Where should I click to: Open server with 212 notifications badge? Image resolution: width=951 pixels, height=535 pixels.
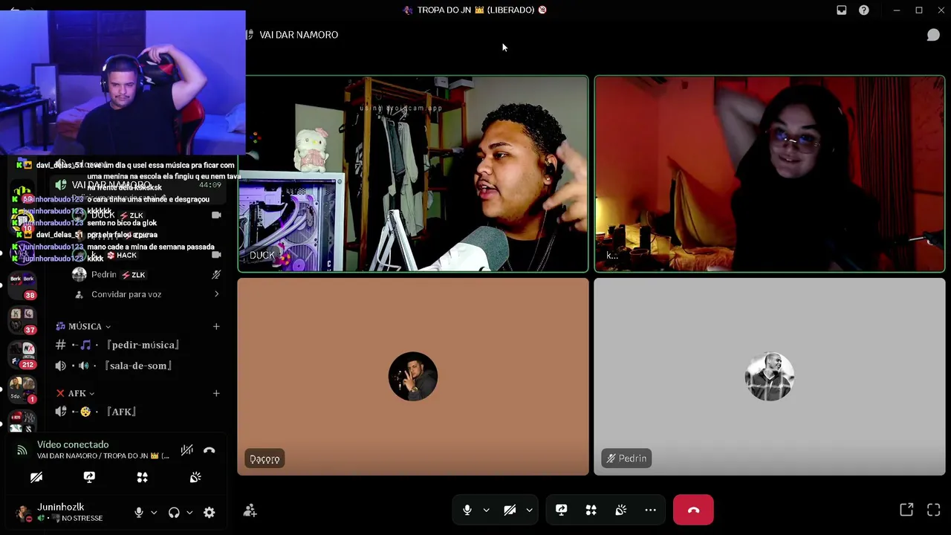tap(22, 354)
